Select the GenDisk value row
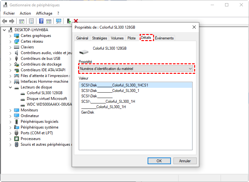The height and width of the screenshot is (182, 249). pyautogui.click(x=135, y=112)
